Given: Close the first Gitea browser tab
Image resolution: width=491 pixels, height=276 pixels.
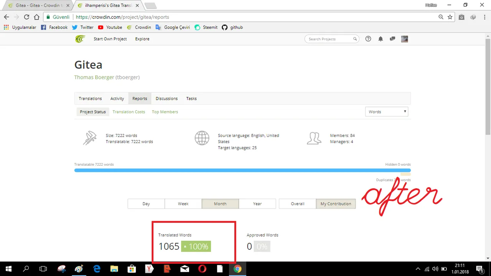Looking at the screenshot, I should [x=68, y=6].
